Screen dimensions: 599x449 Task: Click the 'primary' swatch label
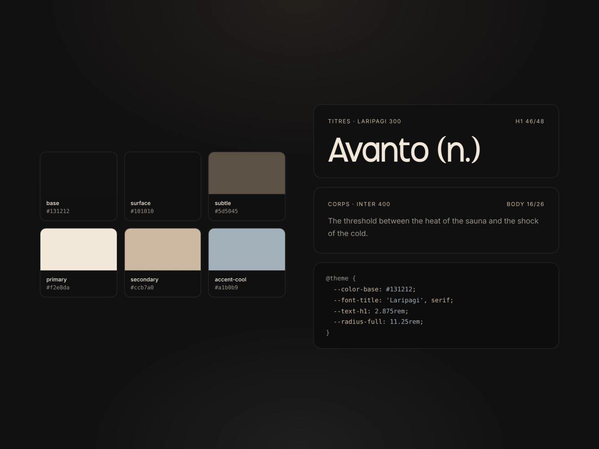coord(56,279)
